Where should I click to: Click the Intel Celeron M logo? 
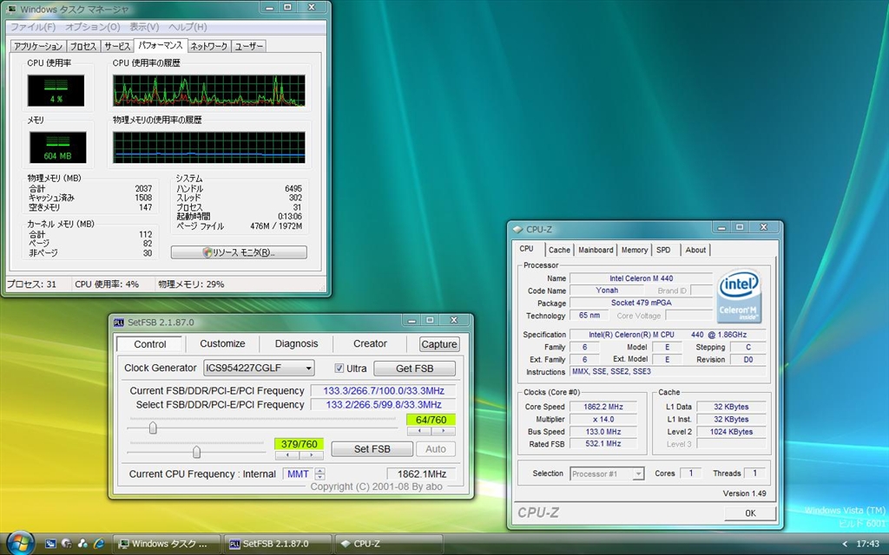739,297
